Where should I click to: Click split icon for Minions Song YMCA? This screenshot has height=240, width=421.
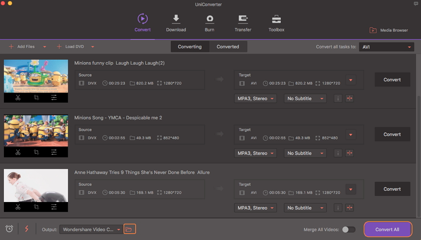[349, 153]
